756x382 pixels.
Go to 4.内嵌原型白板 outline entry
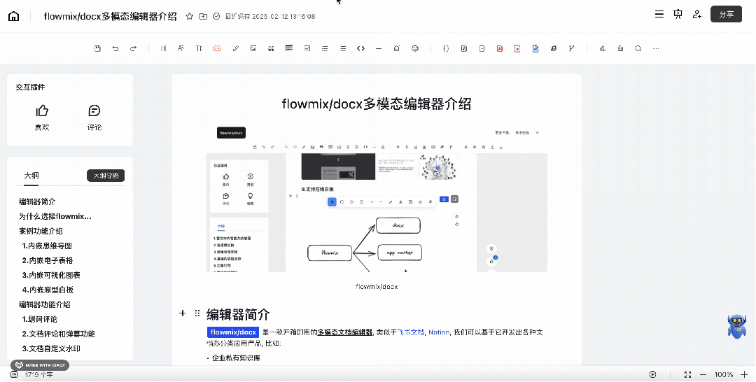[x=48, y=290]
